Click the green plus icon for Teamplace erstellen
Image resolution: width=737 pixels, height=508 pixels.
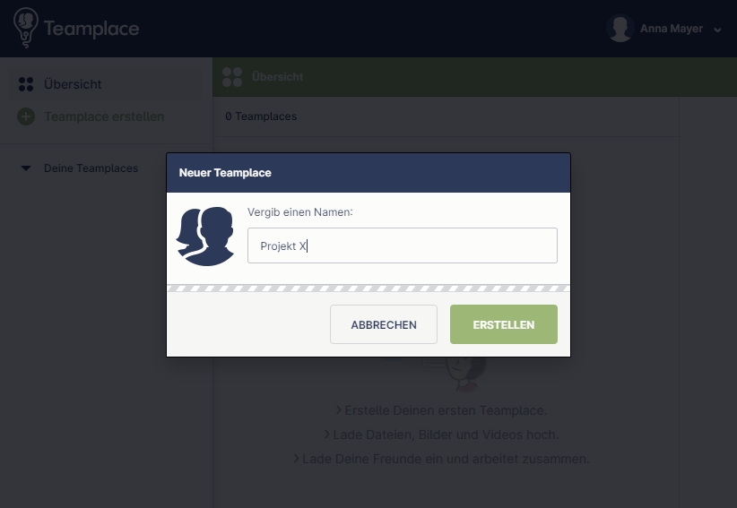[x=26, y=116]
